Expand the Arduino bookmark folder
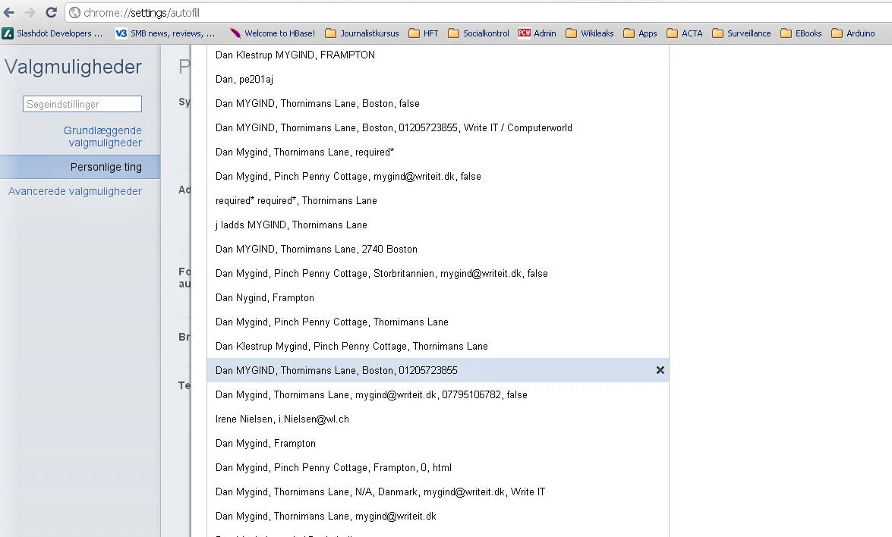The width and height of the screenshot is (892, 537). pos(853,33)
